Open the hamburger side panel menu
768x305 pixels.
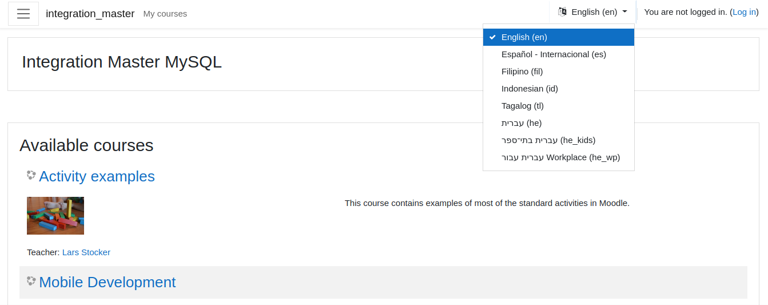(23, 14)
